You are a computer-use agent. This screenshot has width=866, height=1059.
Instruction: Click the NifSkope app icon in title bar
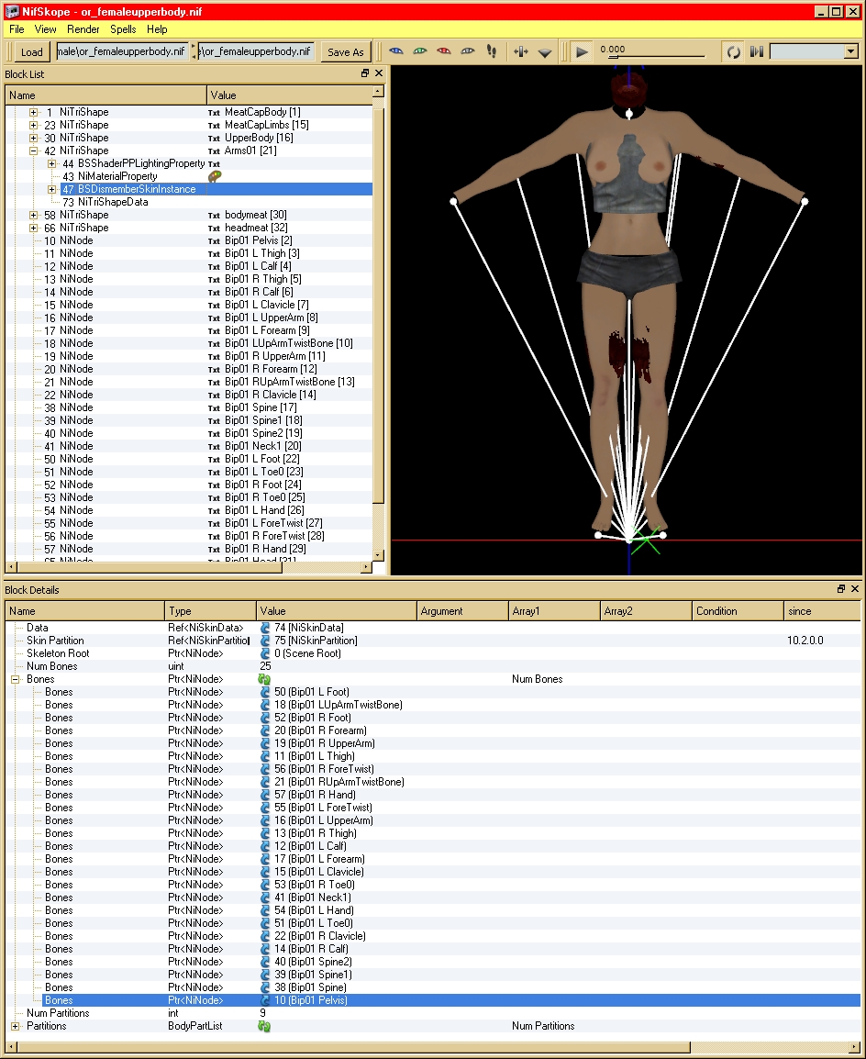coord(12,12)
